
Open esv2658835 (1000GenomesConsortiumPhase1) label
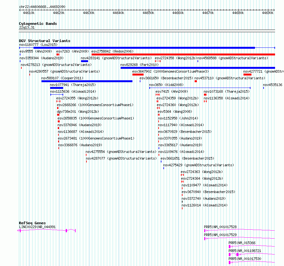pos(96,118)
